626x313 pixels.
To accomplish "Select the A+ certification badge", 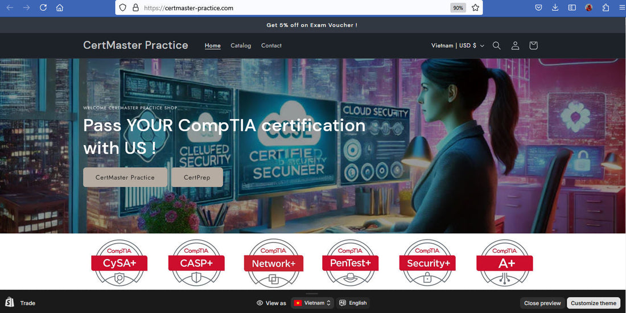I will pos(504,263).
